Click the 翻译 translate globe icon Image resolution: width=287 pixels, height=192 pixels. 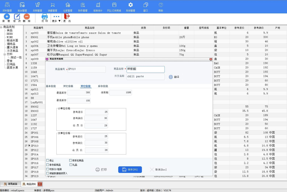(x=171, y=77)
